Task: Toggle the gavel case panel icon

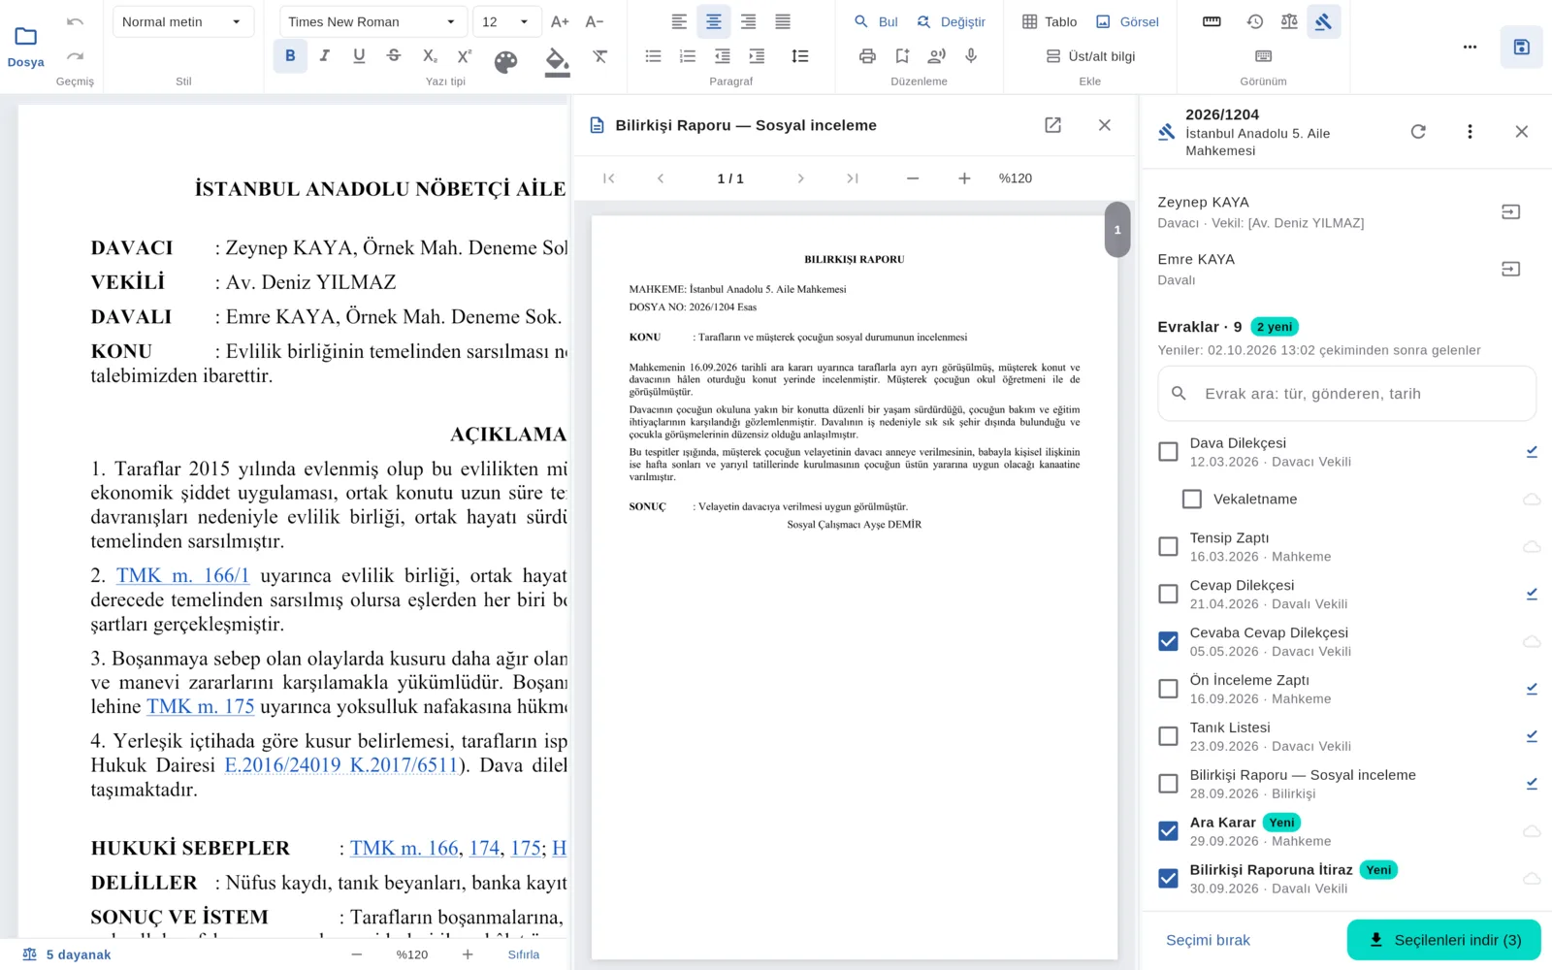Action: (x=1324, y=21)
